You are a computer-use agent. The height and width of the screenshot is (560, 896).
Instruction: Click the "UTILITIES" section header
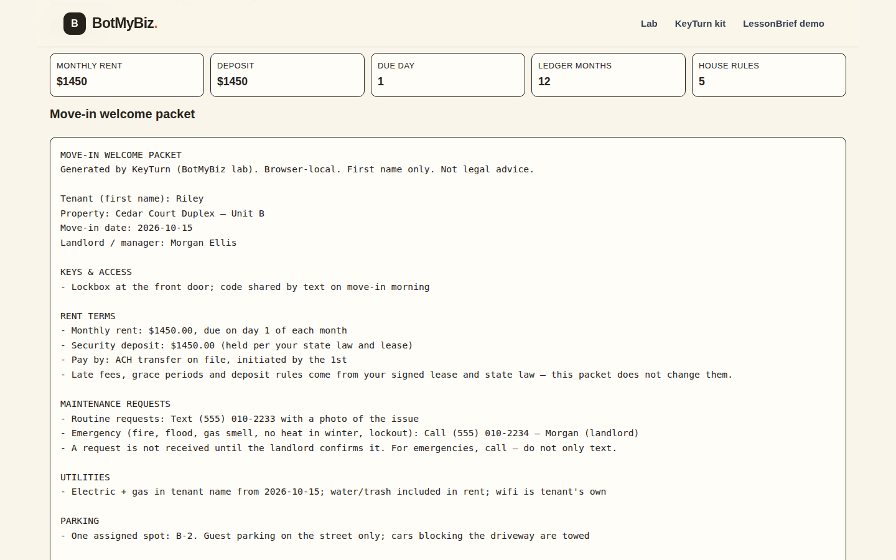coord(85,477)
